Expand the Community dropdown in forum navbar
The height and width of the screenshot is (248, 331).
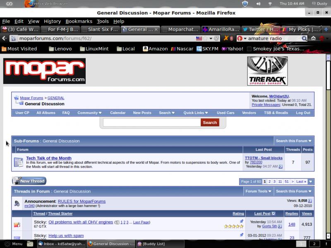click(x=89, y=113)
